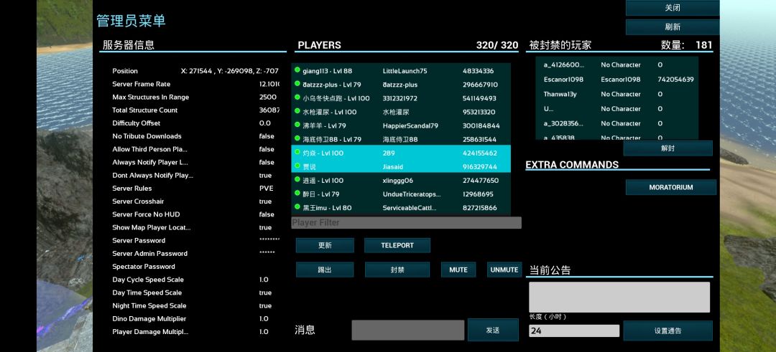Viewport: 776px width, 352px height.
Task: Click green status dot of 黑王imu
Action: coord(297,207)
